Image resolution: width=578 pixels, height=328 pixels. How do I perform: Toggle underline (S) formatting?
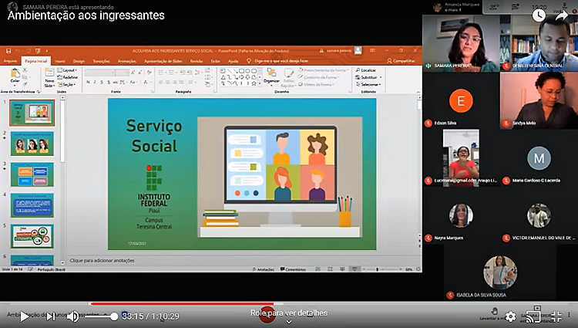tap(102, 82)
